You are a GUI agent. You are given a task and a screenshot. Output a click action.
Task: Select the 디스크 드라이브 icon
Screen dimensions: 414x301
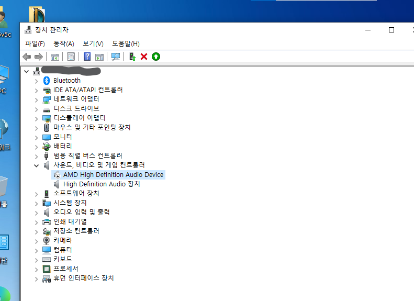[47, 109]
